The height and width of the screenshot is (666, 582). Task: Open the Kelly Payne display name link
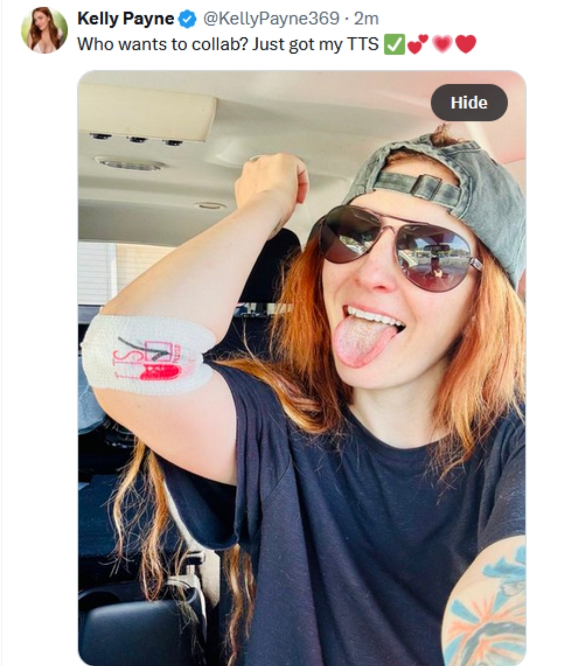click(x=125, y=19)
